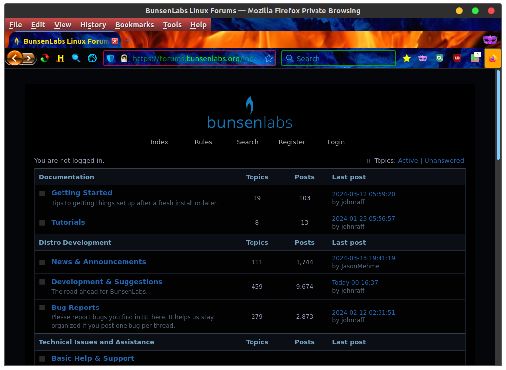Open last post dated 2024-03-12 05:59:20

(x=364, y=194)
